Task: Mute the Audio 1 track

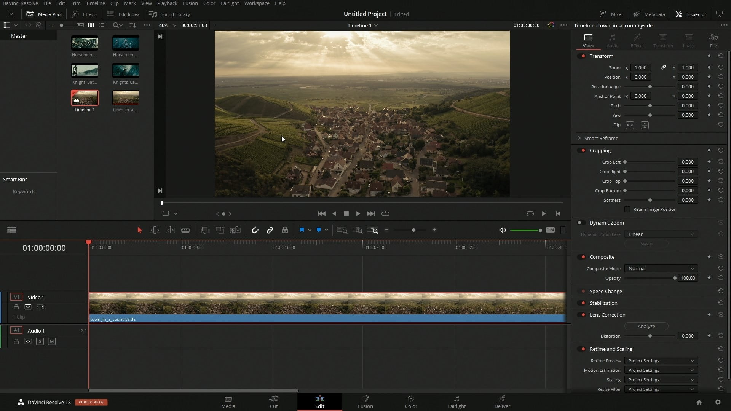Action: click(52, 341)
